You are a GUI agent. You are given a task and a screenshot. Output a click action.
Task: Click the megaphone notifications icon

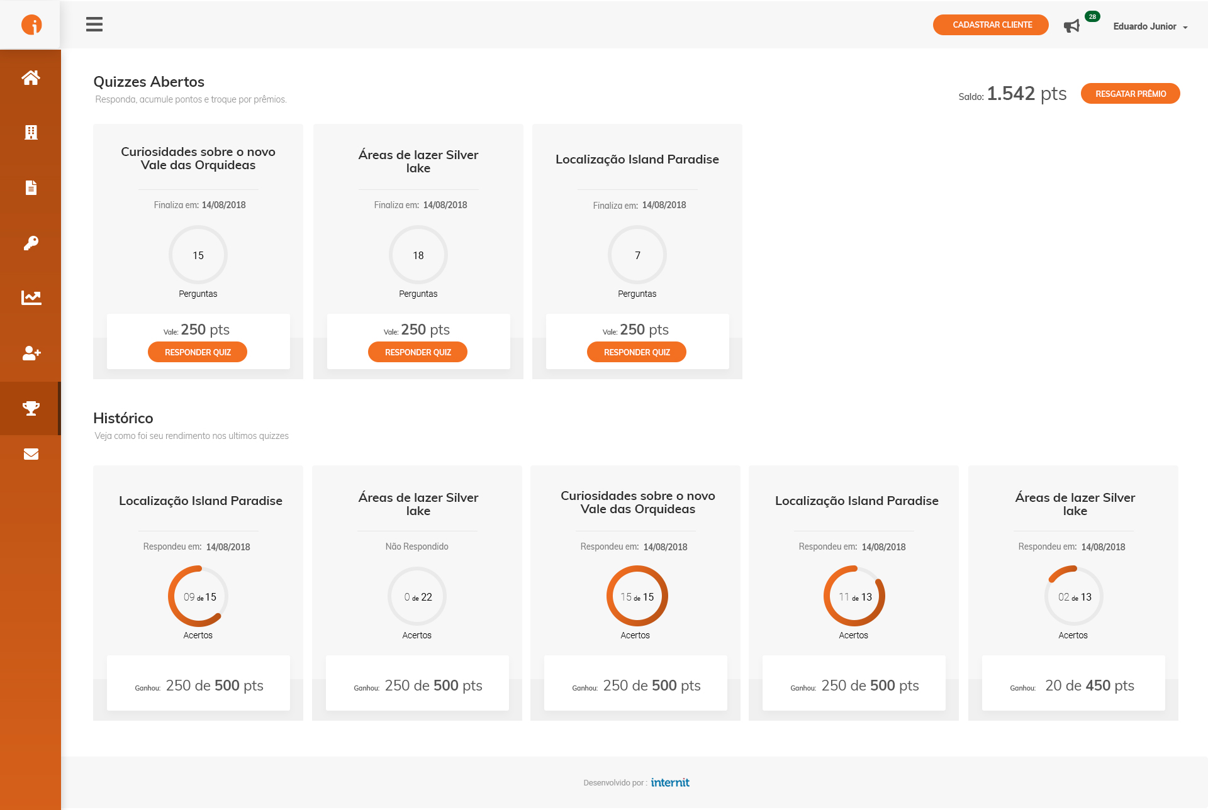click(1071, 26)
